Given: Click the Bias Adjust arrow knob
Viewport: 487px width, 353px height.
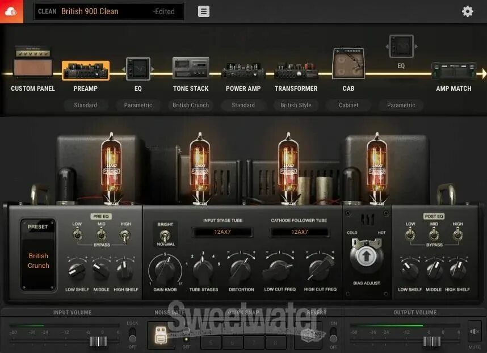Looking at the screenshot, I should tap(367, 256).
